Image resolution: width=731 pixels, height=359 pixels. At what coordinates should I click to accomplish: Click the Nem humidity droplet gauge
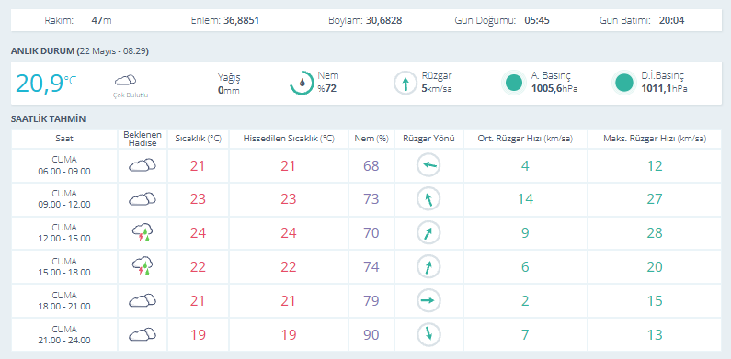(302, 83)
